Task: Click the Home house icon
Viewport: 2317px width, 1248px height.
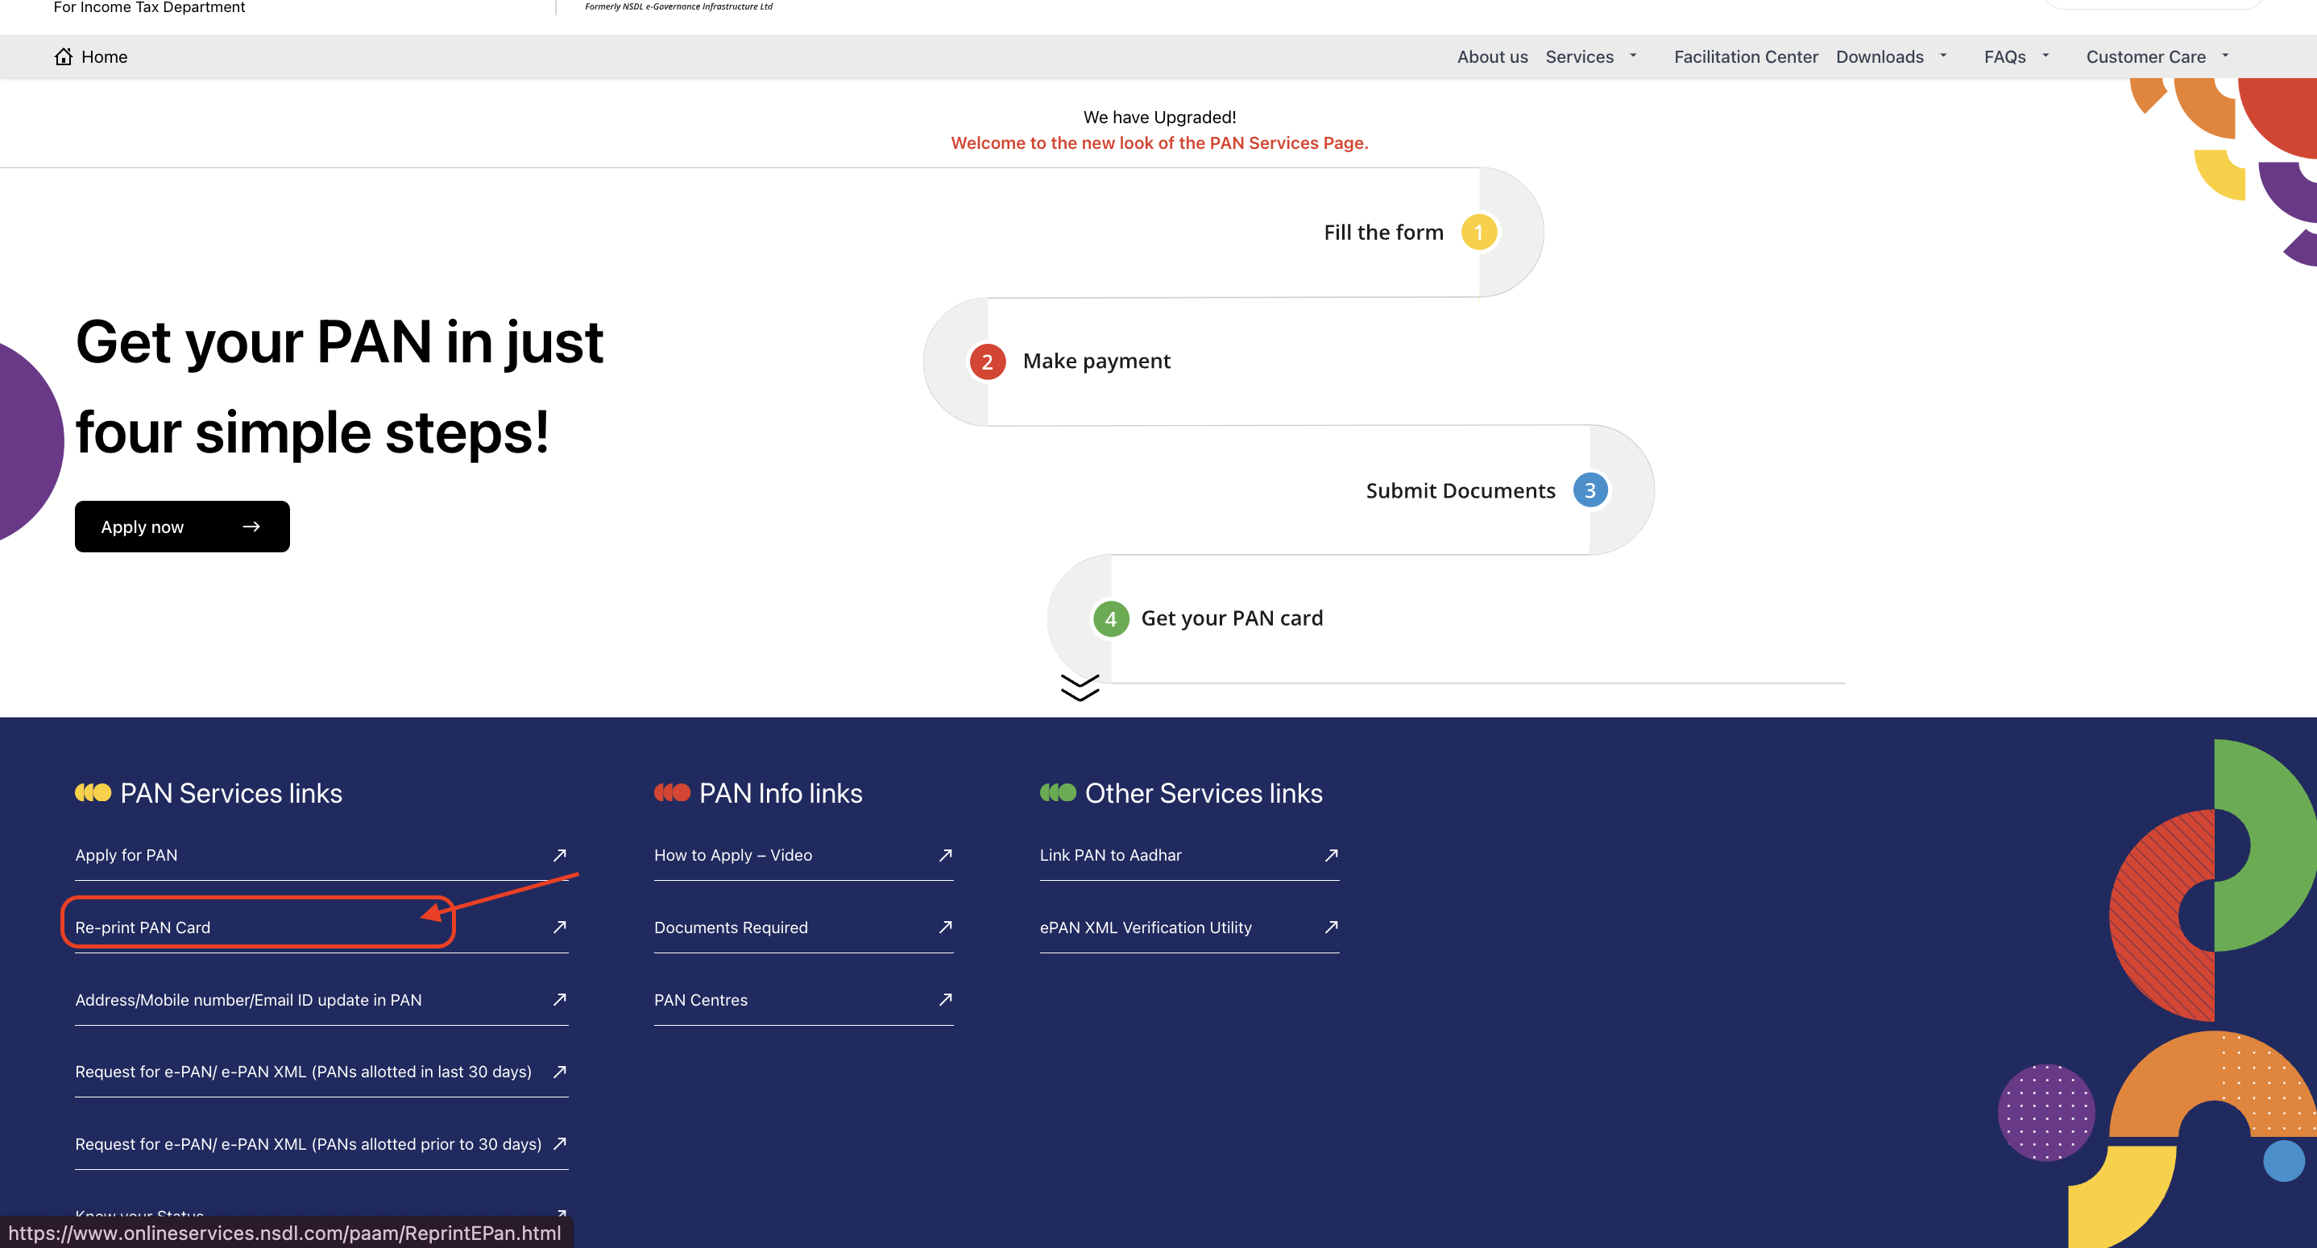Action: [x=63, y=56]
